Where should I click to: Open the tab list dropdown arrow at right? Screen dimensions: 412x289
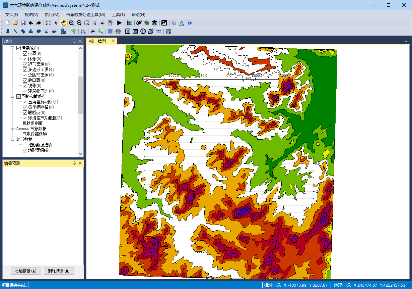406,41
